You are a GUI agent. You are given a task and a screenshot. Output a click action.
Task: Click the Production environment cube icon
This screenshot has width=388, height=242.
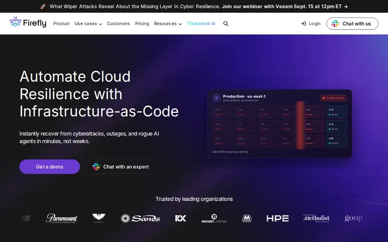click(216, 98)
